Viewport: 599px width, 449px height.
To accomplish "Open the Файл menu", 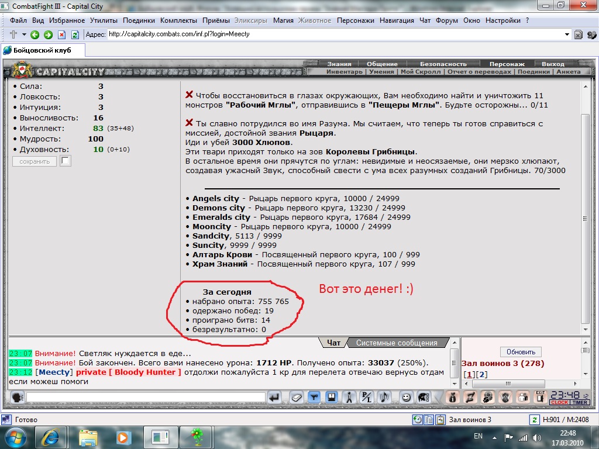I will click(18, 20).
